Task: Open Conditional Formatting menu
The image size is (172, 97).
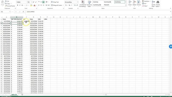Action: pyautogui.click(x=83, y=4)
